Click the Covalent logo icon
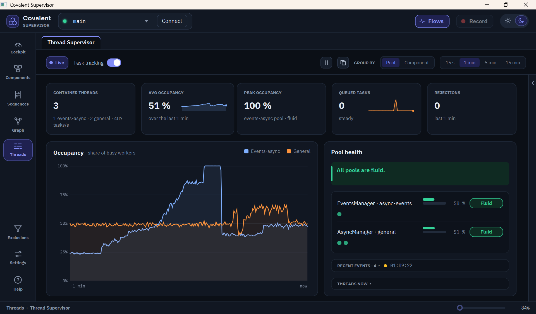This screenshot has height=314, width=536. [13, 21]
